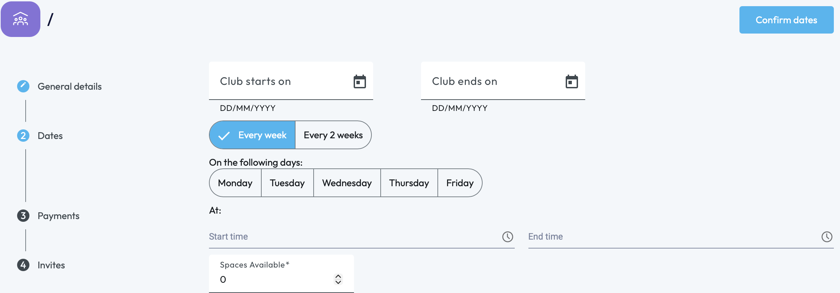This screenshot has width=840, height=293.
Task: Click the Payments step number icon
Action: click(23, 216)
